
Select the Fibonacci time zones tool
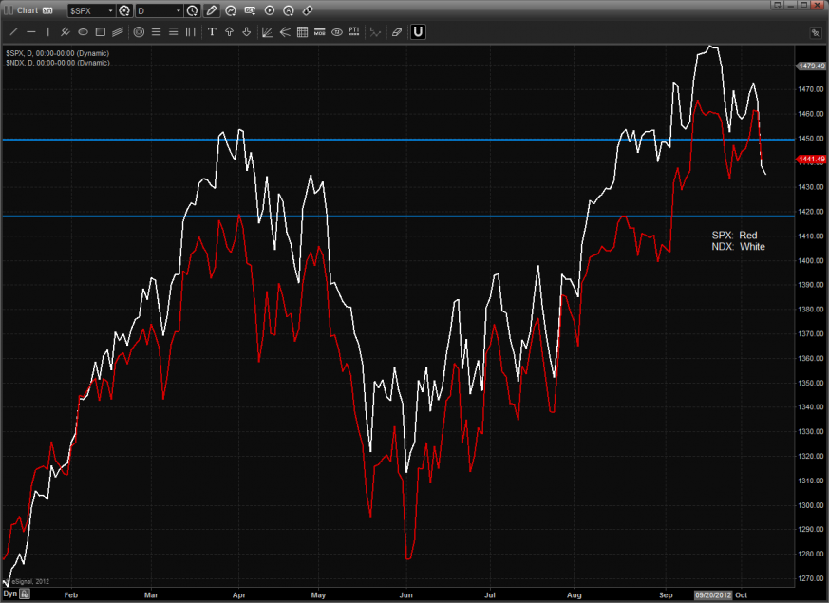point(190,32)
